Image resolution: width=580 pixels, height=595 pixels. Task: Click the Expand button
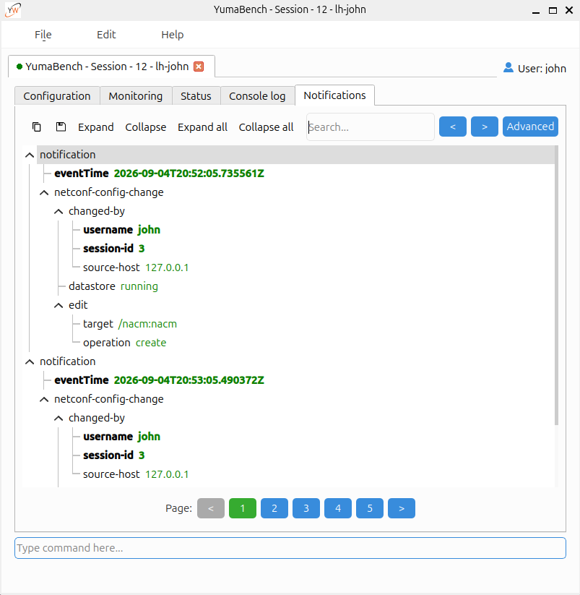(x=96, y=127)
